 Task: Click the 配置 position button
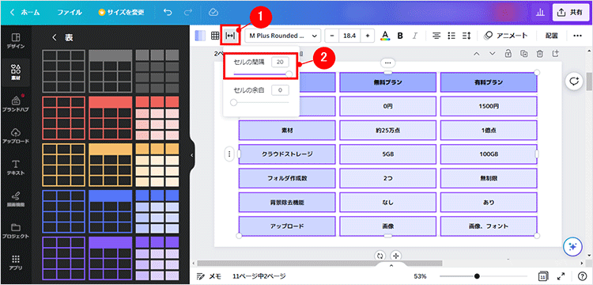click(551, 36)
